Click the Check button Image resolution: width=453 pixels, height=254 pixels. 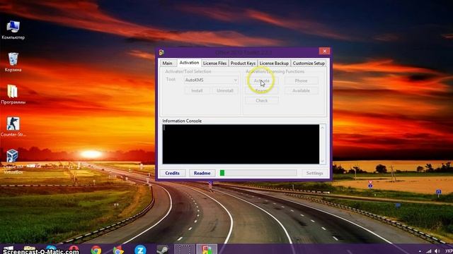(x=262, y=100)
